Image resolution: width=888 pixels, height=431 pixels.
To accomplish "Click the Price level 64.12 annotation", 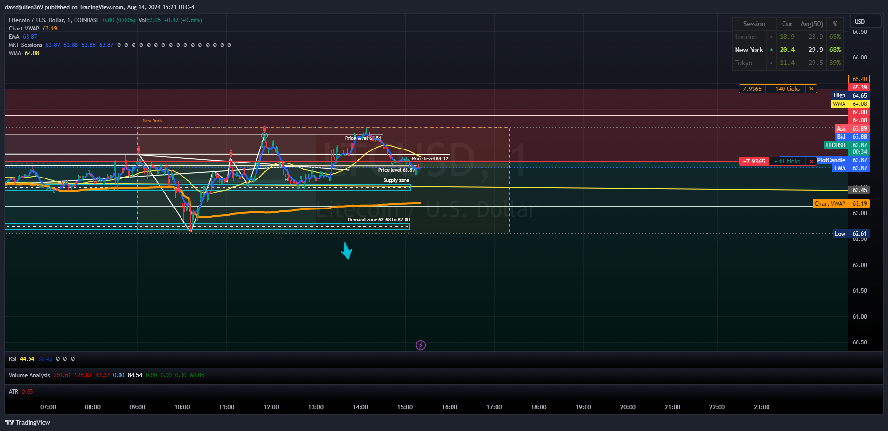I will (430, 159).
